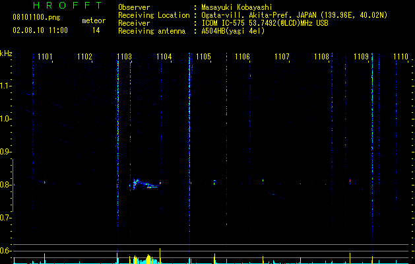Click the 1104 time marker
The height and width of the screenshot is (264, 415).
tap(164, 57)
